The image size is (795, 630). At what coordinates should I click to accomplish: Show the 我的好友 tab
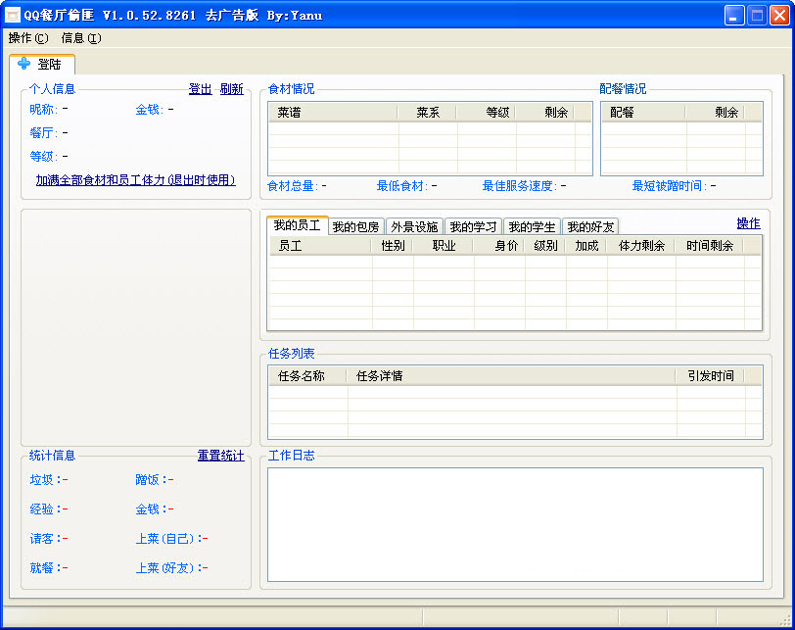click(590, 227)
